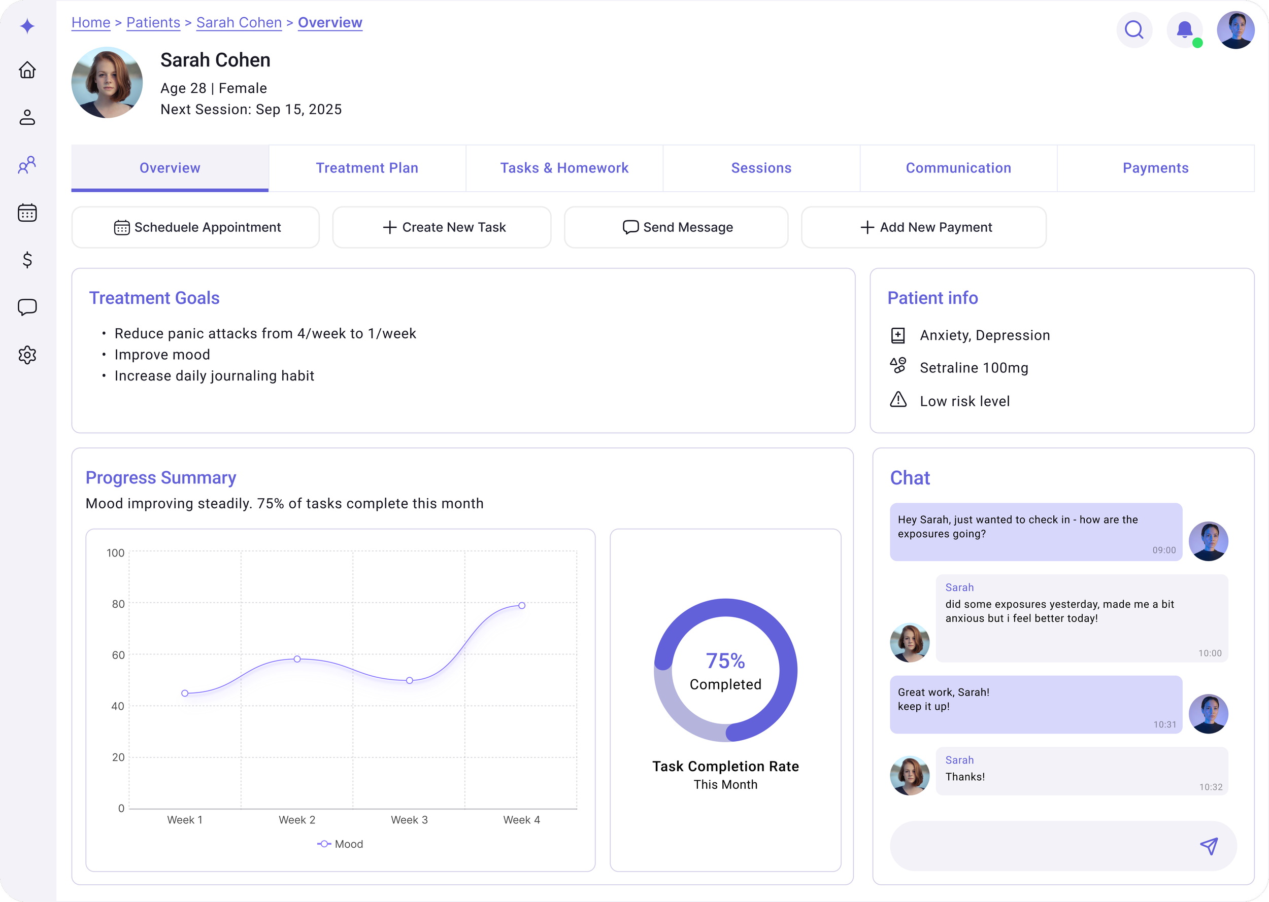This screenshot has height=902, width=1269.
Task: Focus the chat message input field
Action: point(1039,845)
